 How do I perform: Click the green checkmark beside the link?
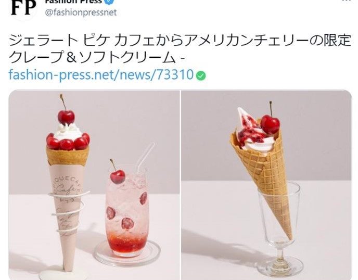(x=201, y=76)
